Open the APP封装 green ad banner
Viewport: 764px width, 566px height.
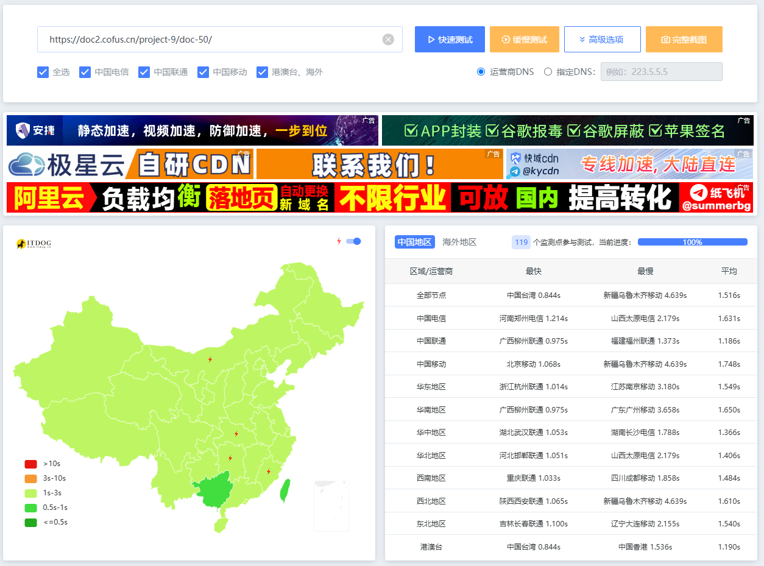567,130
